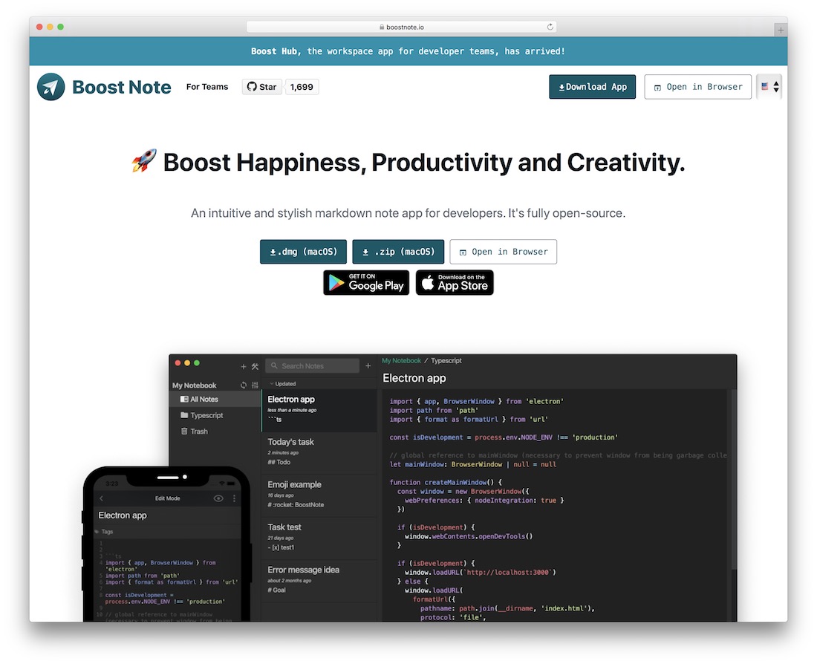Click the sync icon beside My Notebook
The width and height of the screenshot is (817, 664).
click(244, 385)
